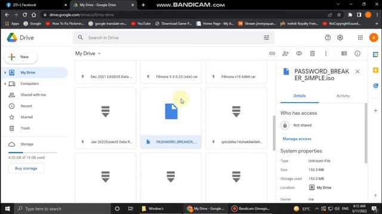Open the Help question mark icon

tap(328, 37)
